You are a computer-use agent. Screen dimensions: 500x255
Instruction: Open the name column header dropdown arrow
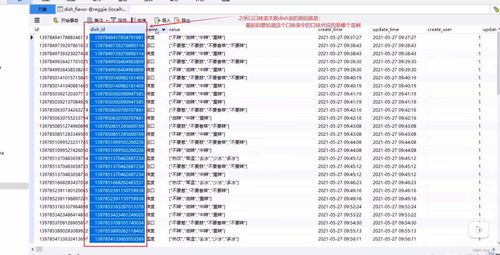click(x=163, y=30)
